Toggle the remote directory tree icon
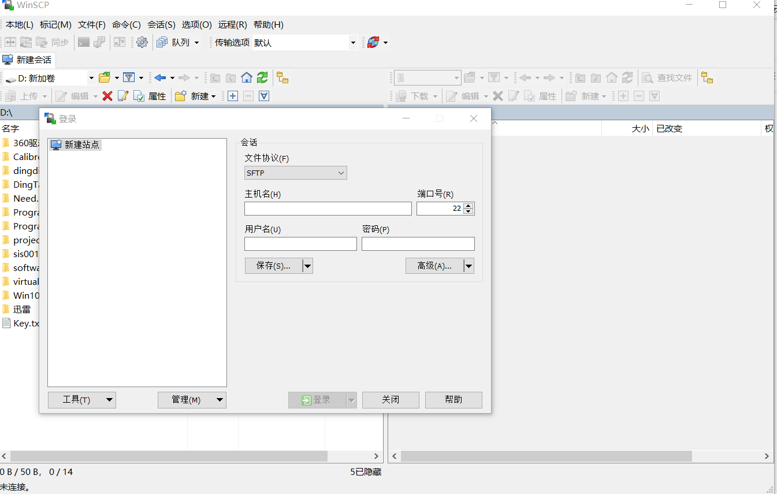This screenshot has width=777, height=494. [707, 77]
